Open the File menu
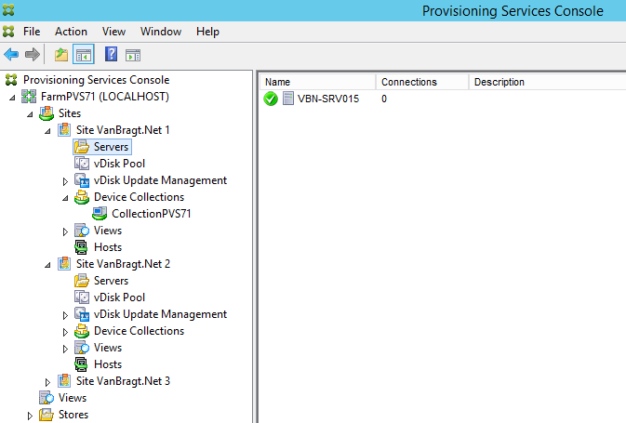626x423 pixels. [32, 32]
